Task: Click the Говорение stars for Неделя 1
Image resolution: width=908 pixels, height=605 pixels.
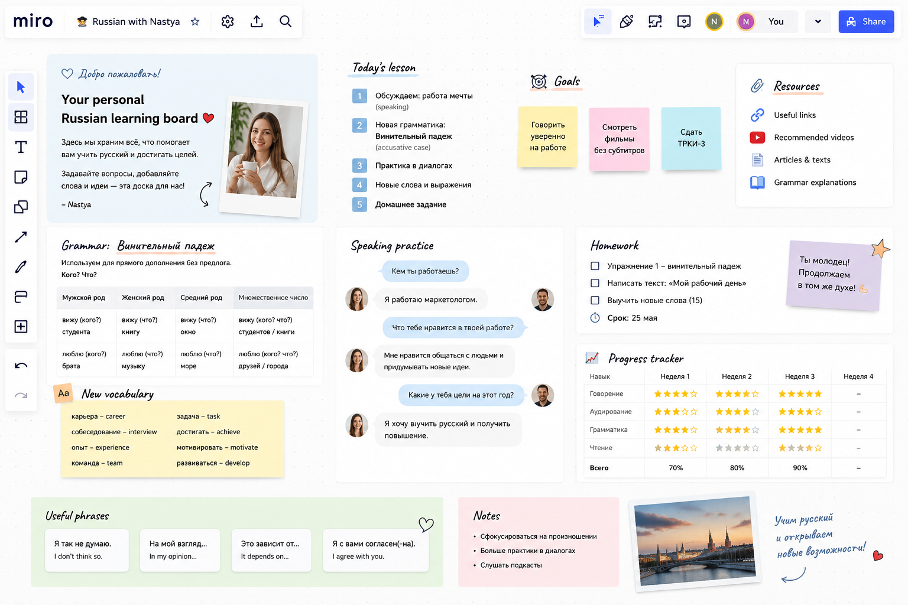Action: [675, 394]
